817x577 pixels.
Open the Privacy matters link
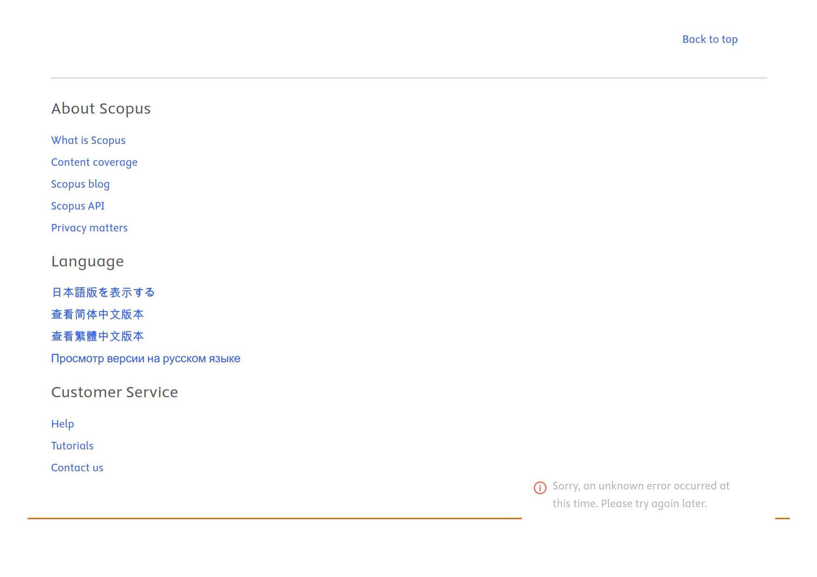pos(89,228)
